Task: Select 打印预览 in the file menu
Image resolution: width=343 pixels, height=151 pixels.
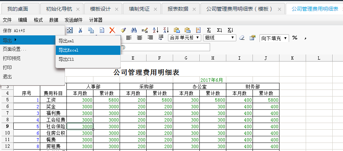Action: pyautogui.click(x=12, y=58)
